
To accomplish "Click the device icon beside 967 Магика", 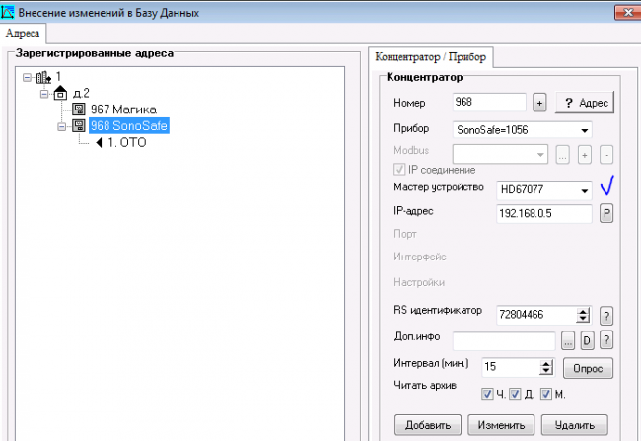I will tap(79, 110).
